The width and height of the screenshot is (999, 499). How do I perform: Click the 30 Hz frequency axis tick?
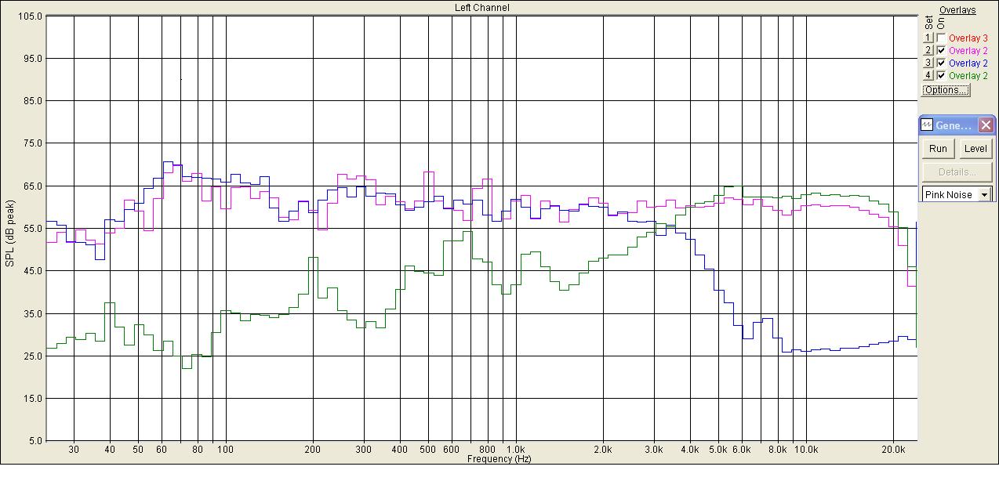point(74,450)
